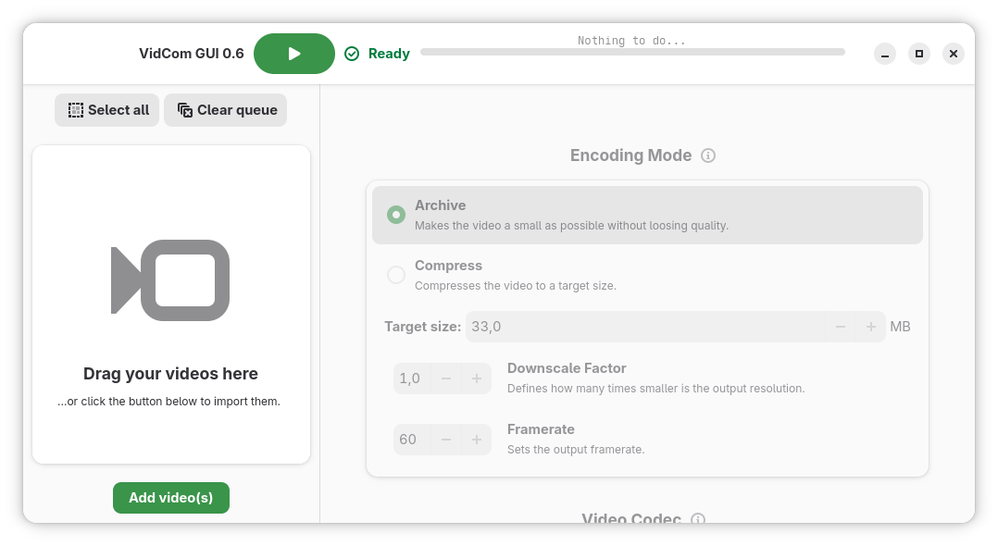This screenshot has width=998, height=546.
Task: Click the Target size input field
Action: 644,327
